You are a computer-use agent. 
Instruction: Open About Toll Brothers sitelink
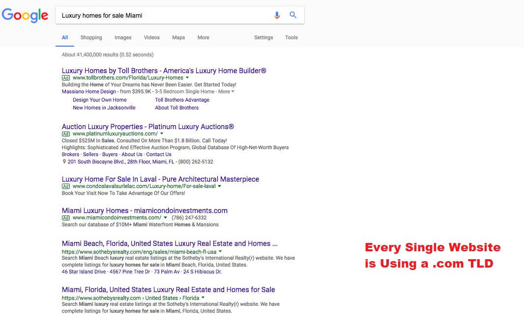(177, 108)
